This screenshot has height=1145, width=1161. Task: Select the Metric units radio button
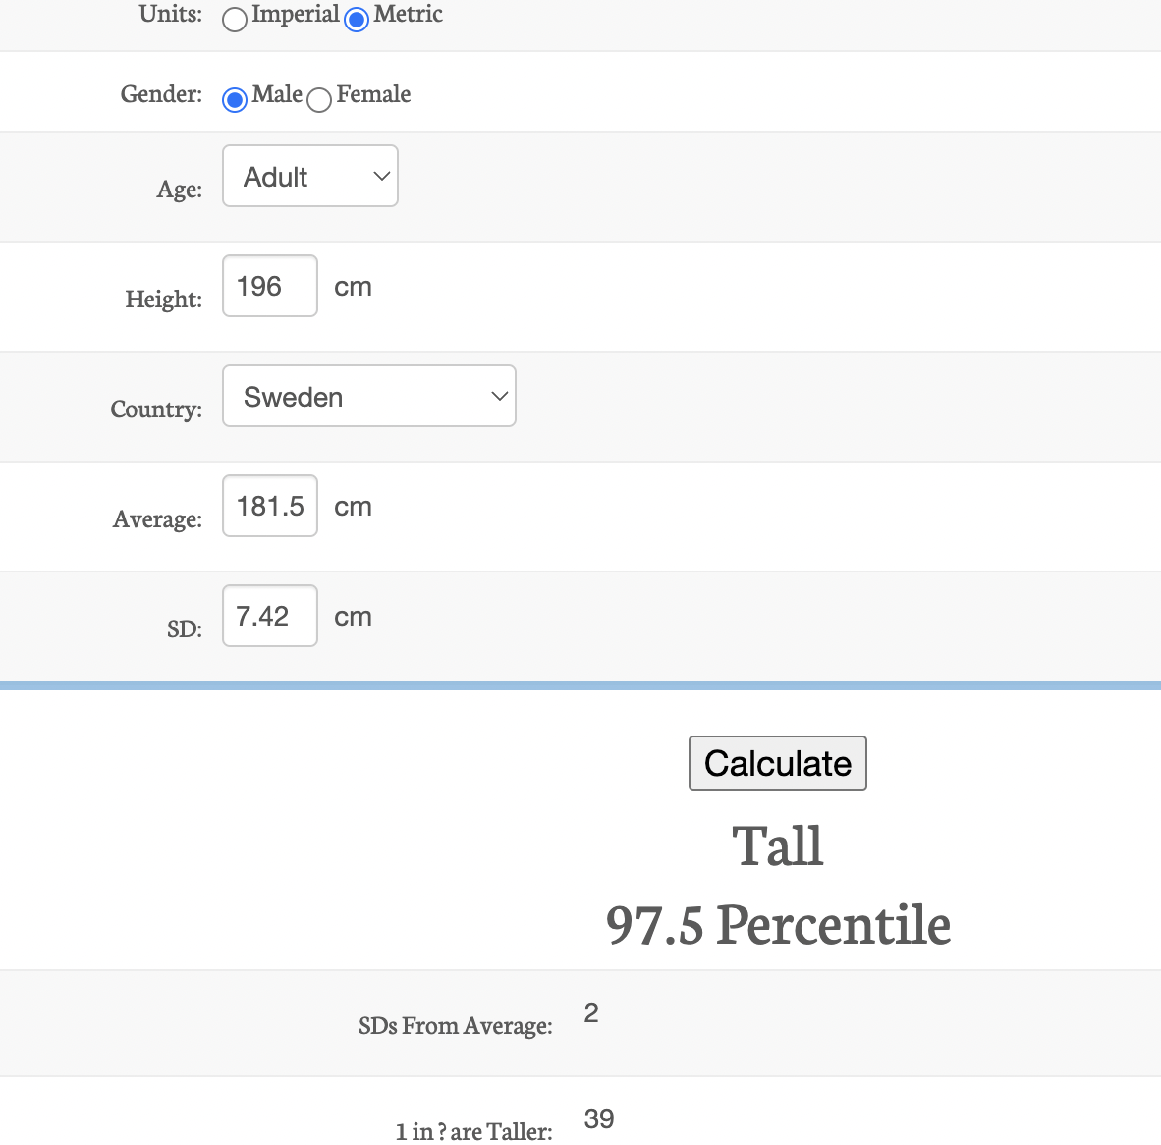click(x=356, y=19)
